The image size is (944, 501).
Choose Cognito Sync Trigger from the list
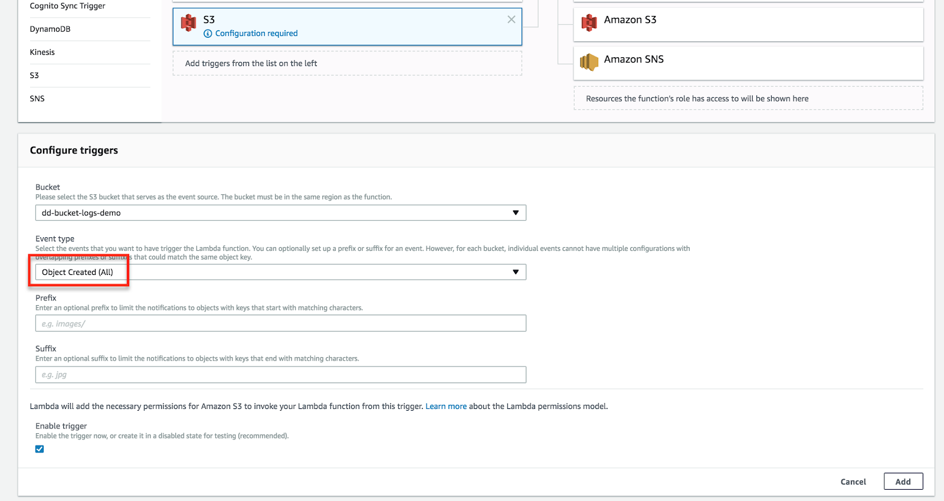(67, 6)
